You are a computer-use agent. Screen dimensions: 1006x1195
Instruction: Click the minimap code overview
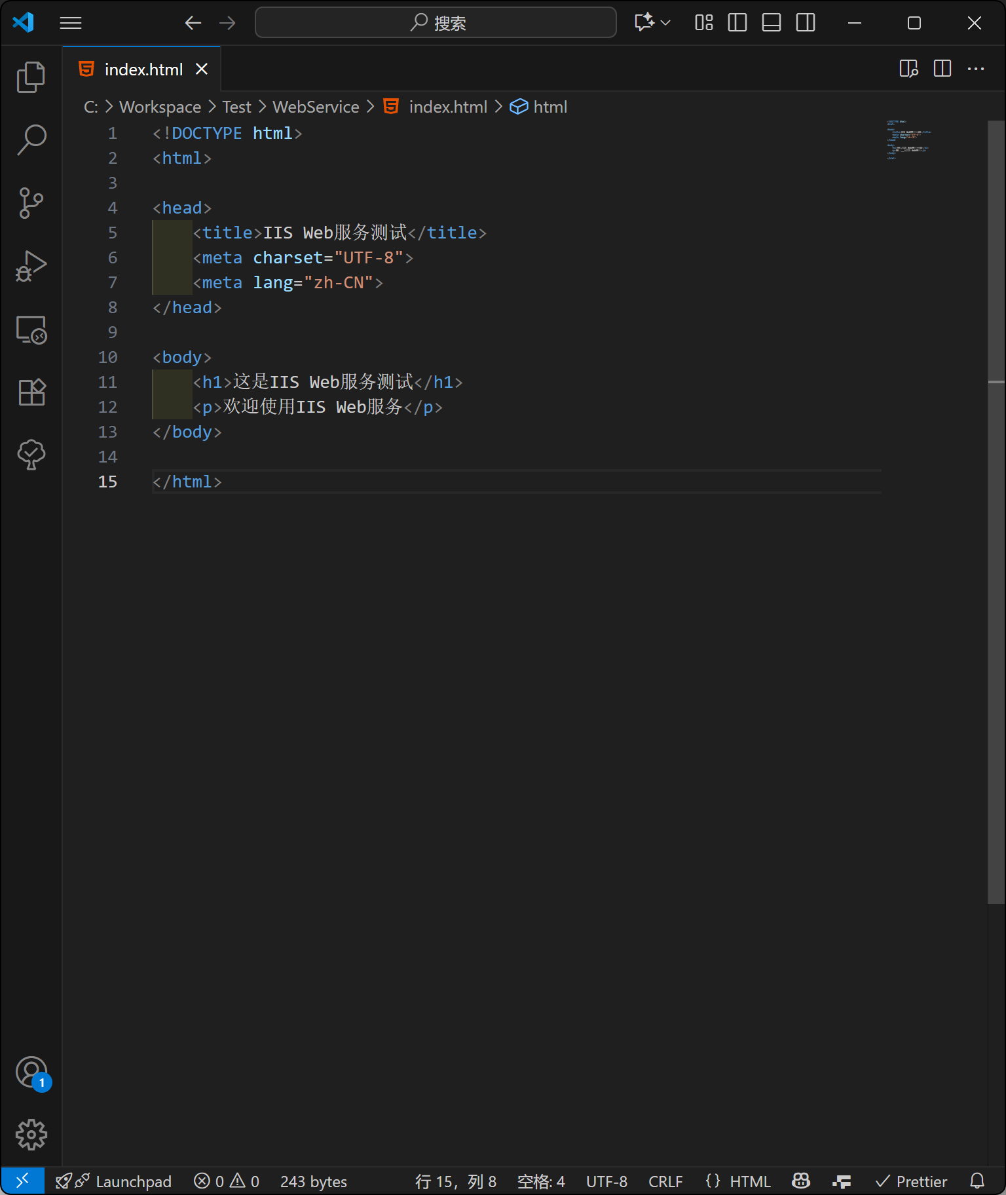click(909, 140)
